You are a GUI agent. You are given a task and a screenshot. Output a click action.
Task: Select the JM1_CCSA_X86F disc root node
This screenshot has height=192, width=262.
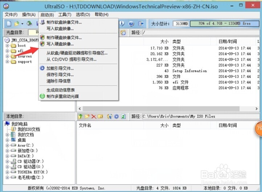(25, 40)
